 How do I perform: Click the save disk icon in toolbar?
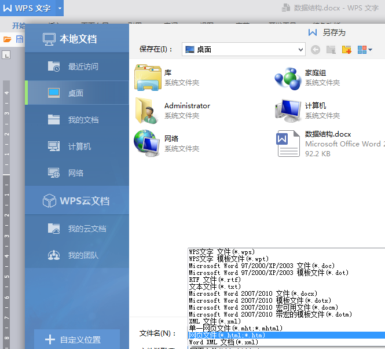coord(20,39)
